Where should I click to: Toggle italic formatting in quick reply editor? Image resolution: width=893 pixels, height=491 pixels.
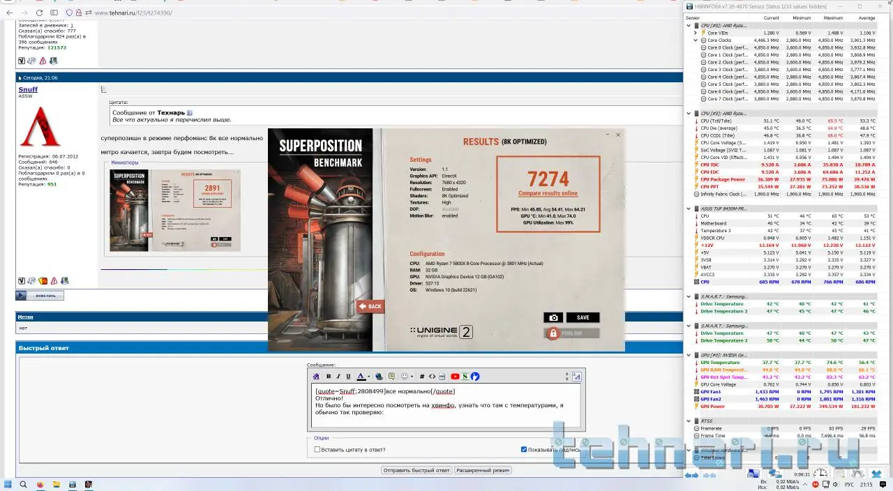point(338,377)
